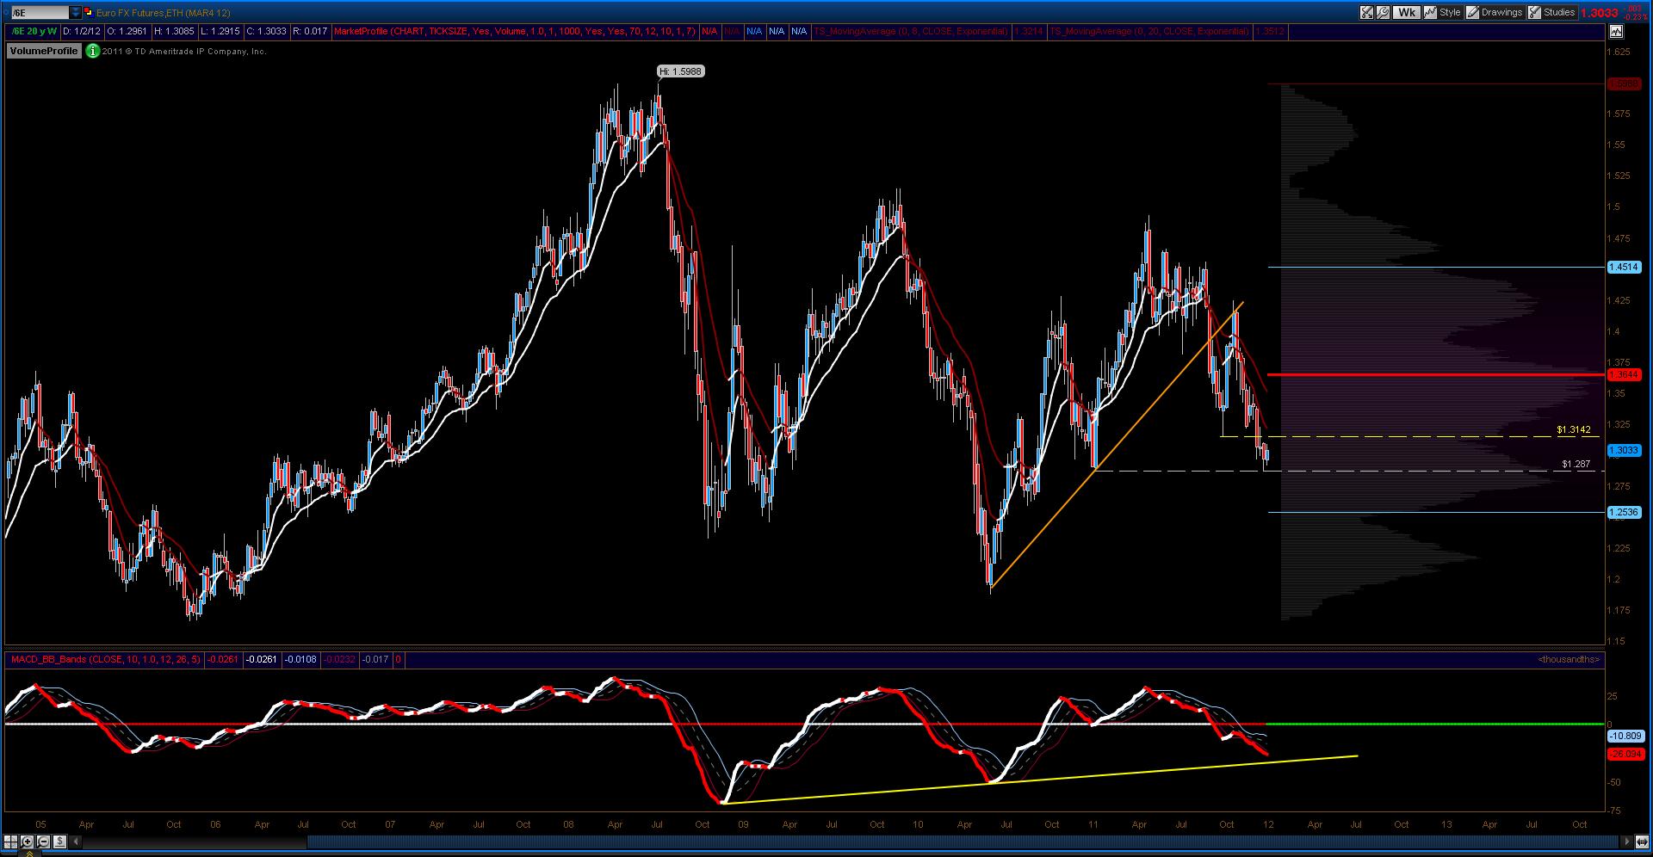The height and width of the screenshot is (857, 1653).
Task: Select the /6E 20 y W label
Action: point(34,31)
